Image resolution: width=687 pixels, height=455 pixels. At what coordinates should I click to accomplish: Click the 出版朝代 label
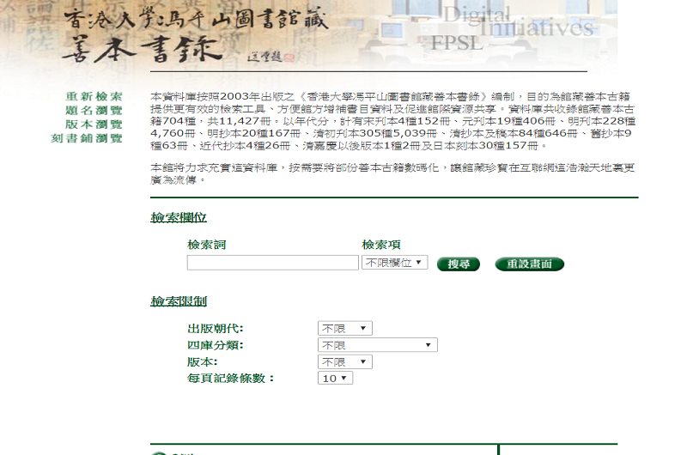tap(215, 328)
